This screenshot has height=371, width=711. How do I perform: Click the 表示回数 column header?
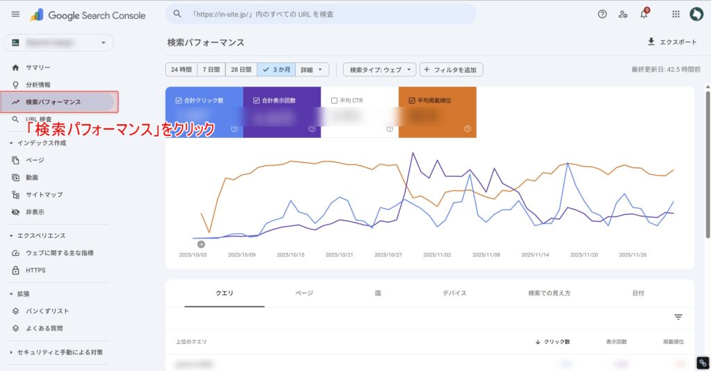coord(617,342)
